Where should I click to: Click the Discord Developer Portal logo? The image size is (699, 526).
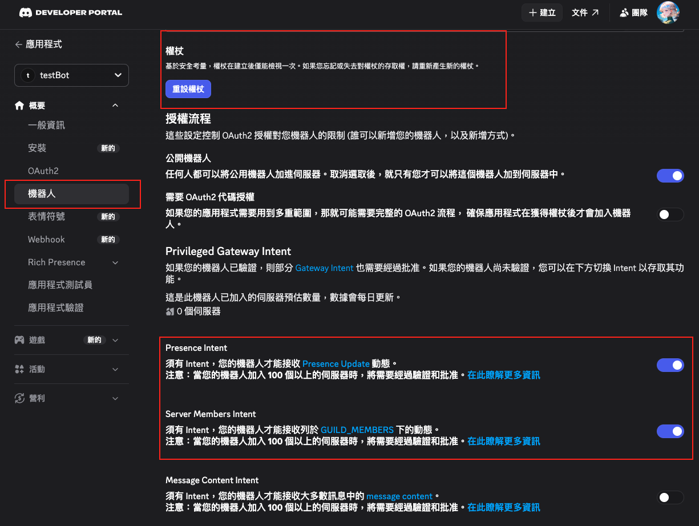coord(71,13)
